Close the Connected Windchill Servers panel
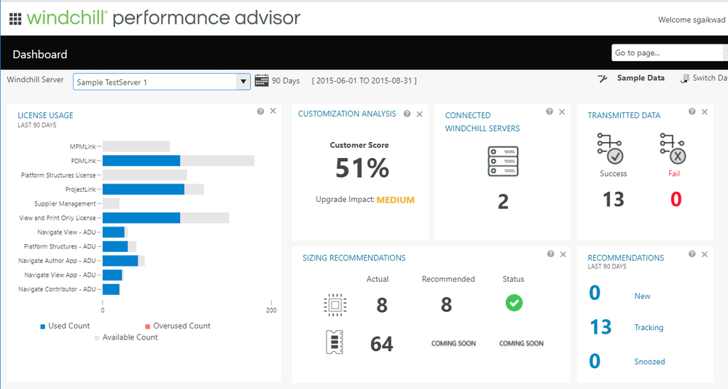The image size is (728, 389). 563,112
